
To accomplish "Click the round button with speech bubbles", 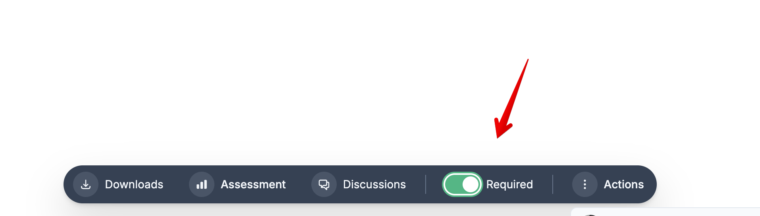I will (324, 184).
